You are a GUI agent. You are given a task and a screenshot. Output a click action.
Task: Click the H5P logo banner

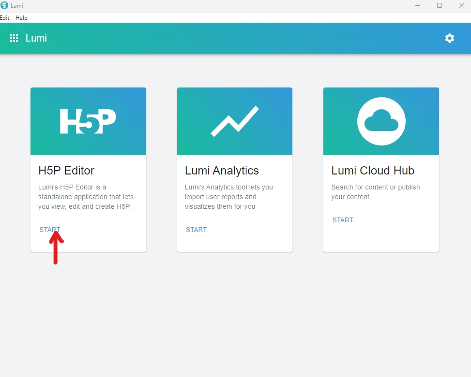(88, 121)
